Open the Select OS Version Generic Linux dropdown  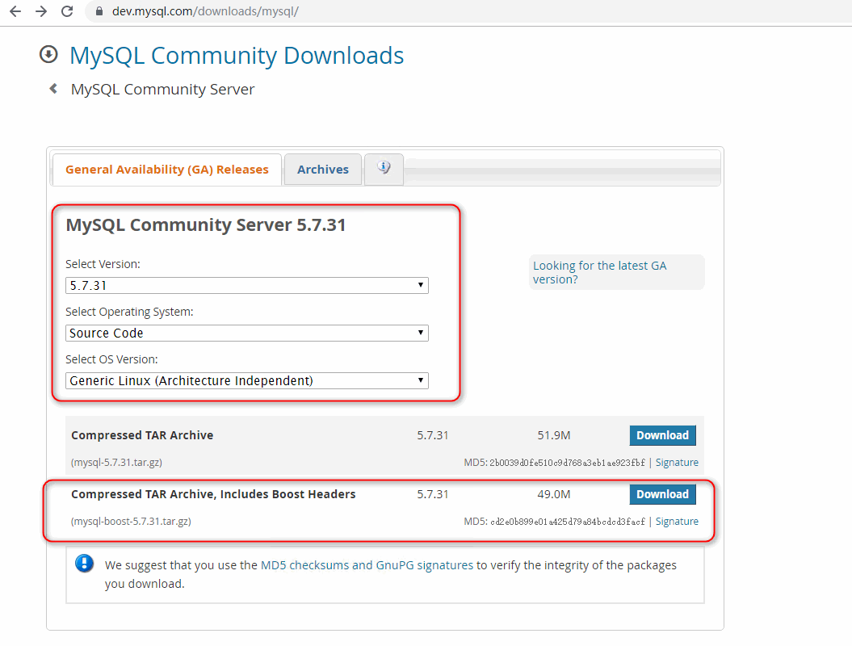coord(246,381)
